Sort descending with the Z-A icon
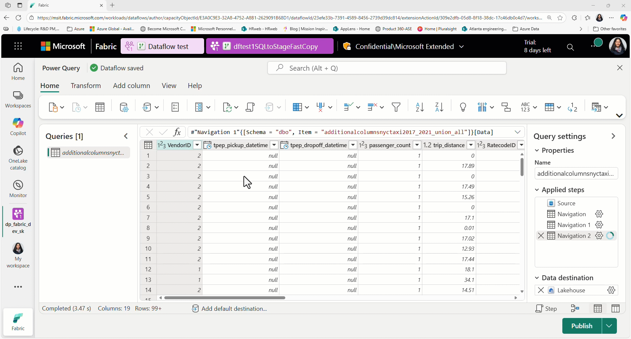Image resolution: width=631 pixels, height=339 pixels. click(x=439, y=107)
